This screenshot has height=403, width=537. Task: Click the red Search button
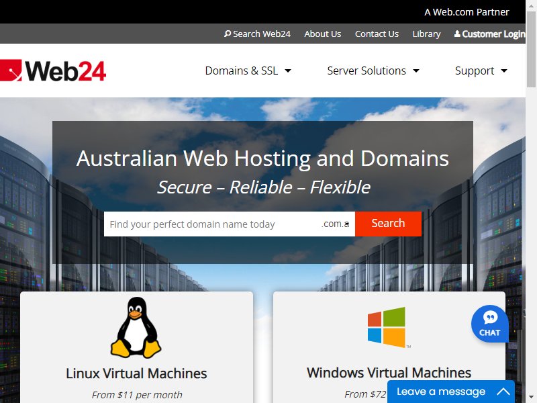(x=388, y=224)
